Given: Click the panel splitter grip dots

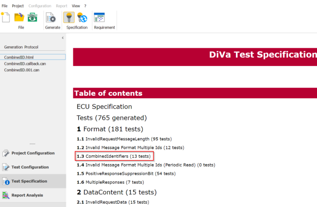Looking at the screenshot, I should click(x=32, y=144).
